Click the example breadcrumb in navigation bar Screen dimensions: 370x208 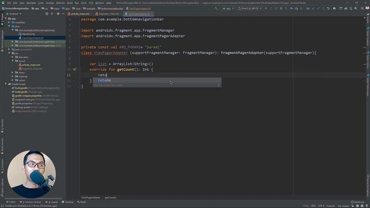pyautogui.click(x=90, y=9)
